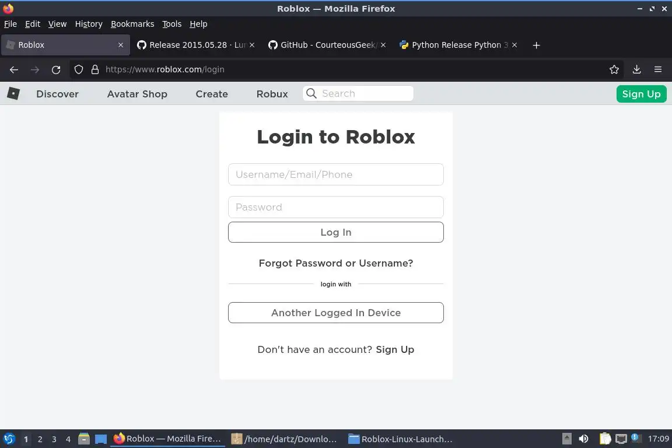This screenshot has height=448, width=672.
Task: Click the back arrow navigation button
Action: point(14,69)
